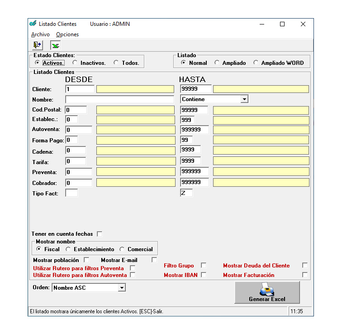Viewport: 342px width, 335px height.
Task: Click Tarifa desde field
Action: 76,161
